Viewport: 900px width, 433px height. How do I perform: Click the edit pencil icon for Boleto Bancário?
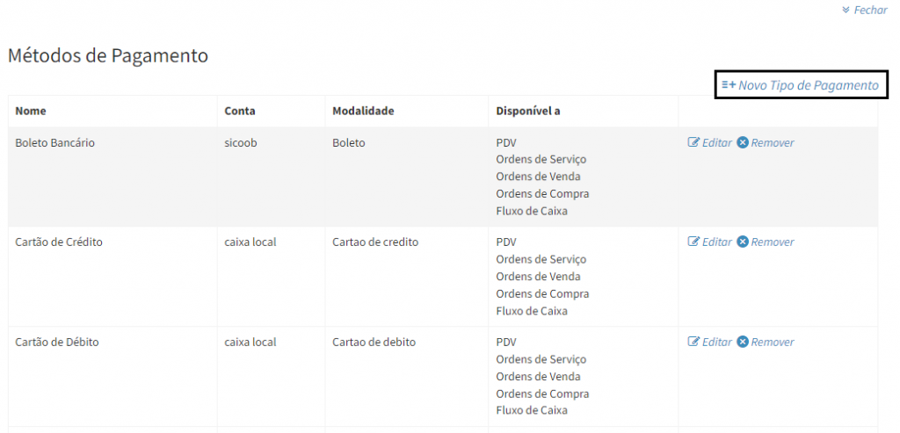(x=693, y=142)
